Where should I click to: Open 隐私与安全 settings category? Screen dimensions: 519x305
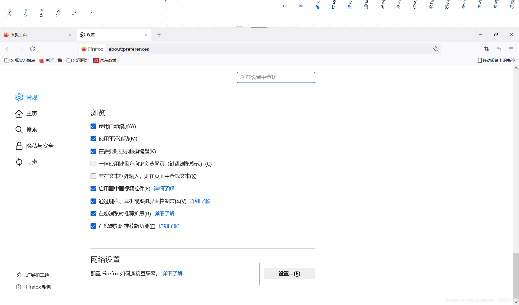(x=34, y=146)
